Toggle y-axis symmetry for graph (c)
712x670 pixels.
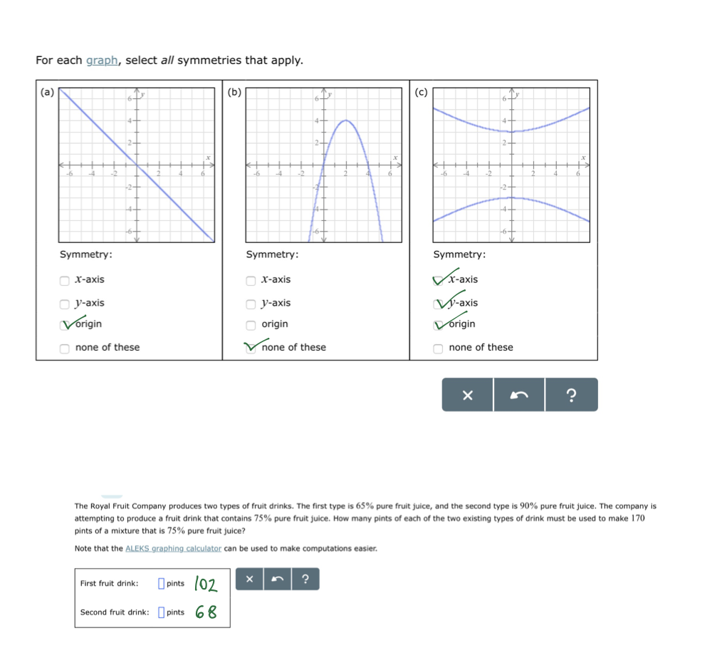click(439, 304)
